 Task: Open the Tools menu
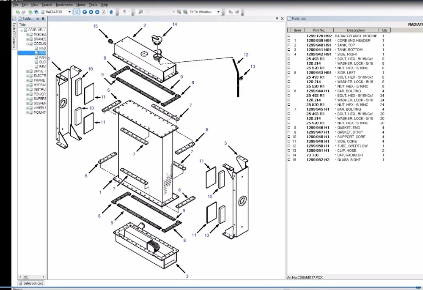93,5
